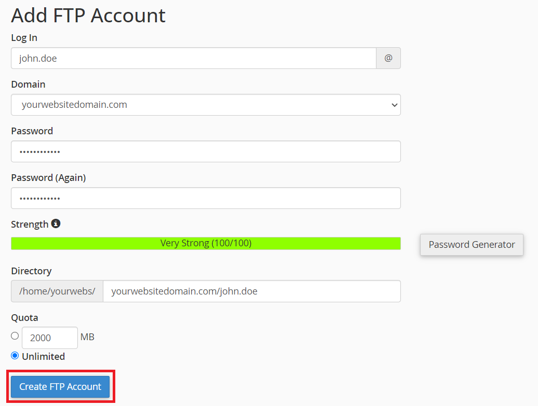Click the Strength label

point(29,223)
